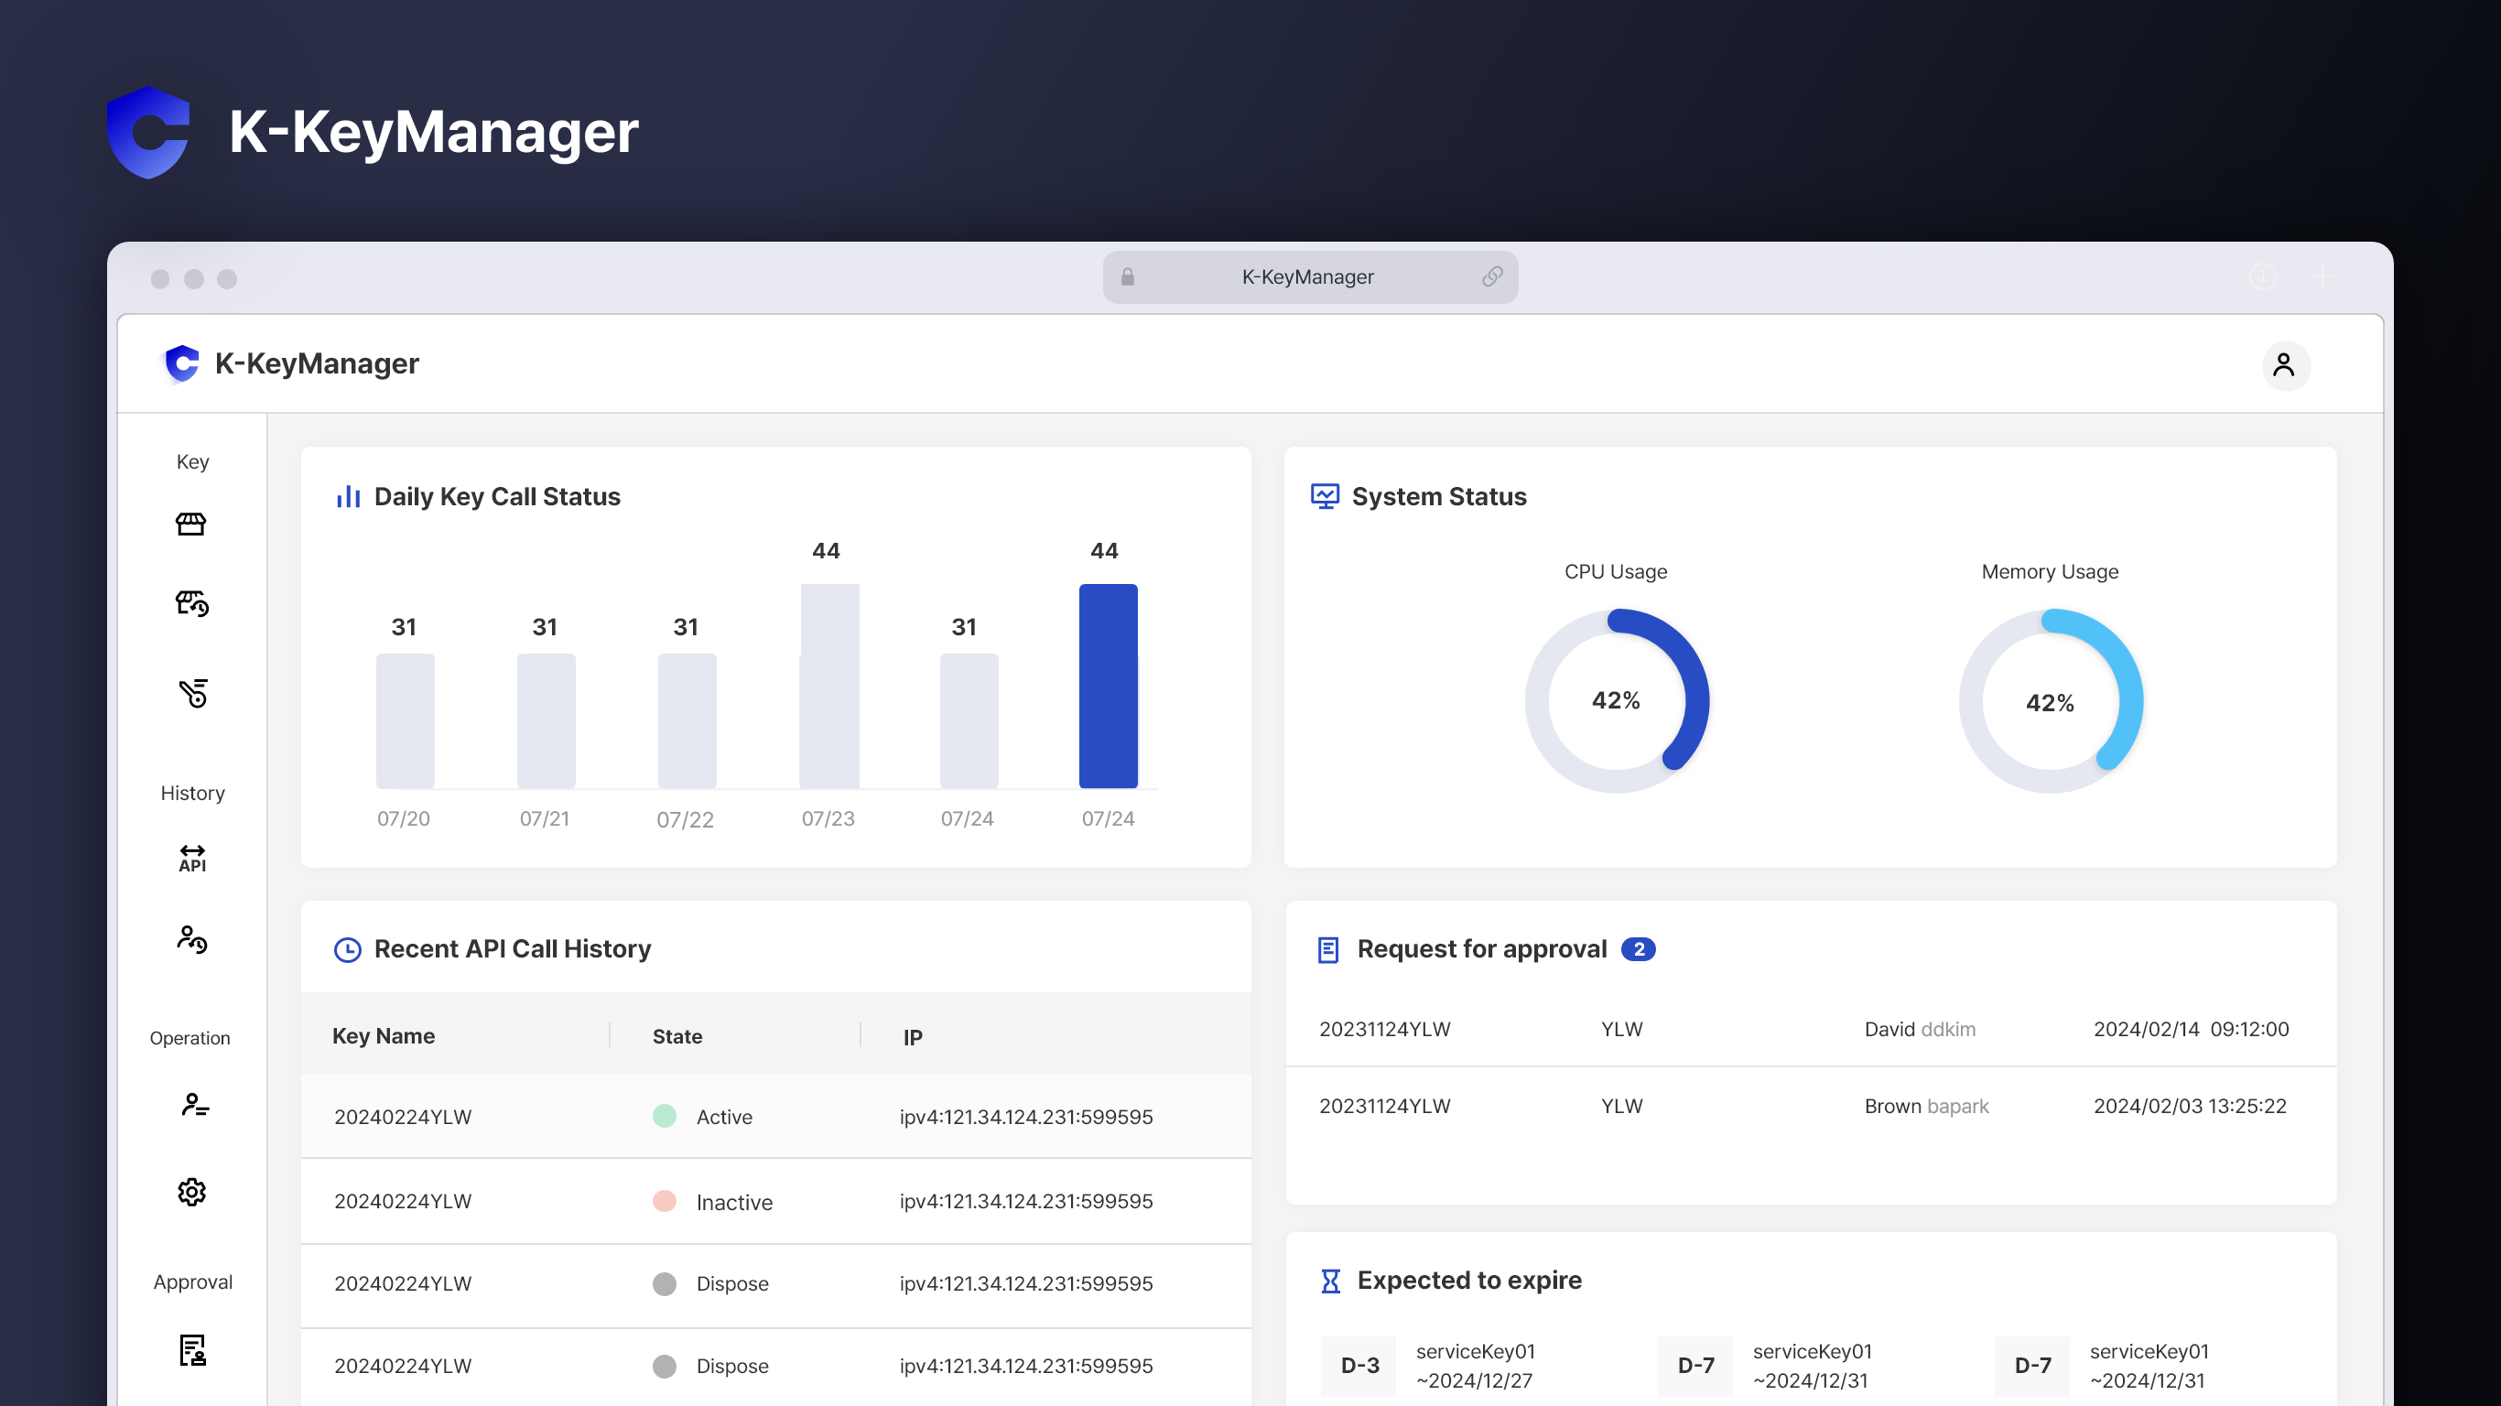2501x1406 pixels.
Task: Click the IP address in the Active row
Action: 1025,1117
